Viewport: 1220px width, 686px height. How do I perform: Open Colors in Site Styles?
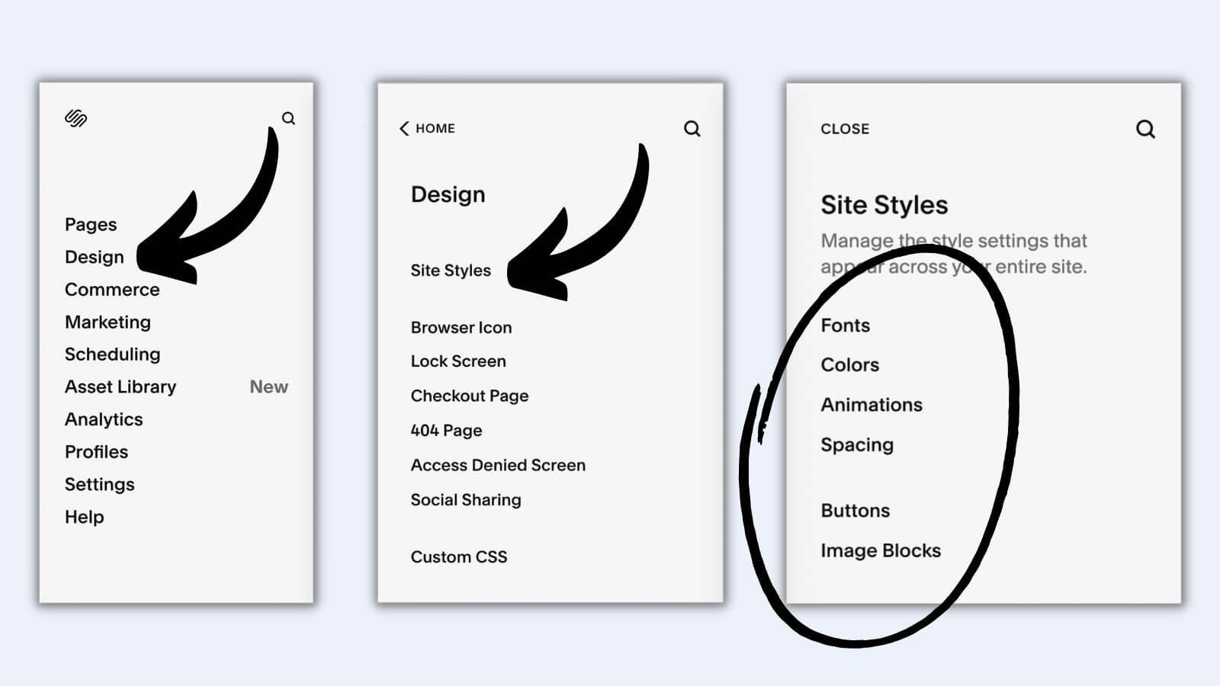(850, 365)
